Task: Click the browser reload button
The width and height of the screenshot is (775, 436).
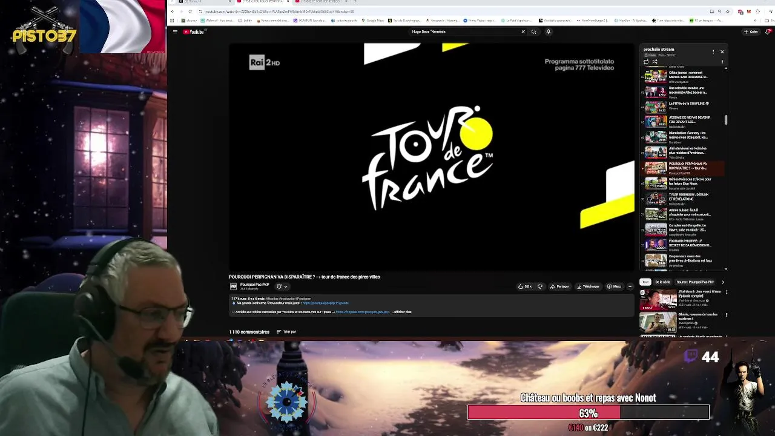Action: (x=190, y=12)
